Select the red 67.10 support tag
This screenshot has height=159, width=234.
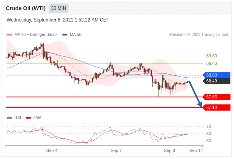point(216,107)
